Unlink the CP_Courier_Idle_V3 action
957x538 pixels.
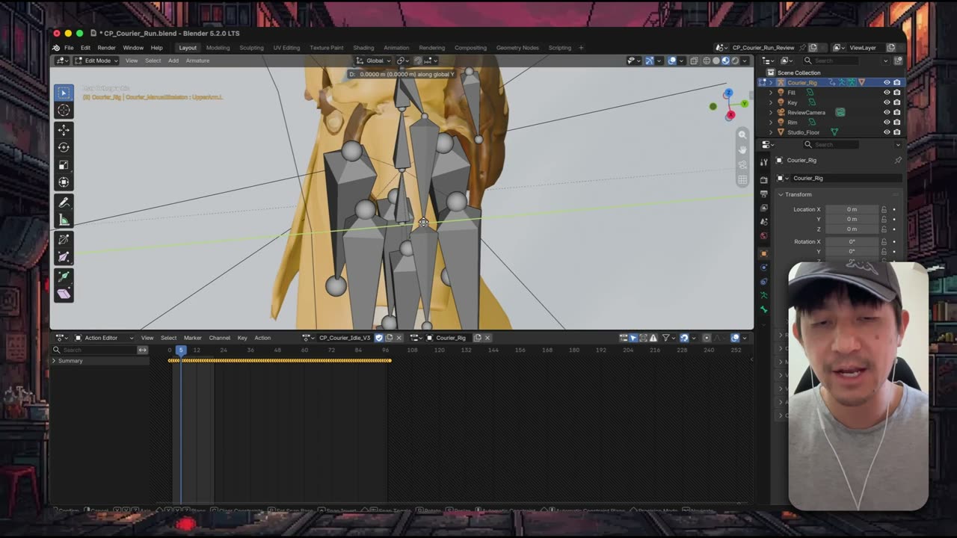pyautogui.click(x=399, y=338)
